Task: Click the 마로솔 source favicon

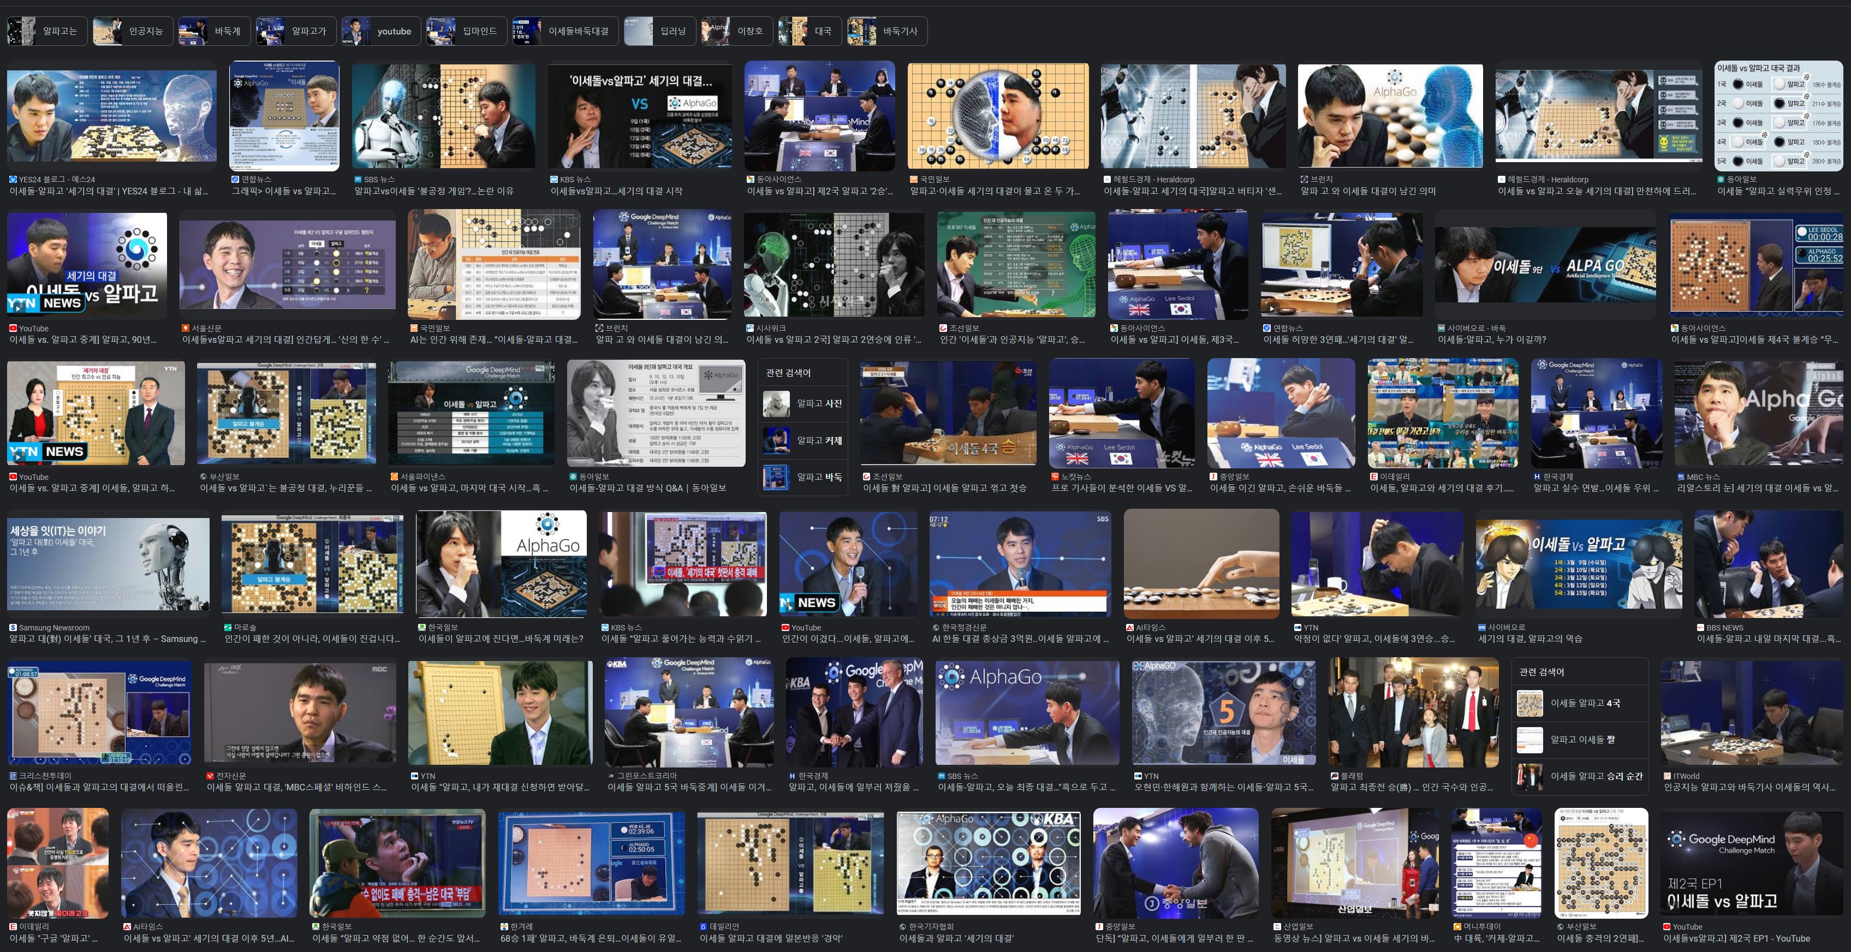Action: [228, 628]
